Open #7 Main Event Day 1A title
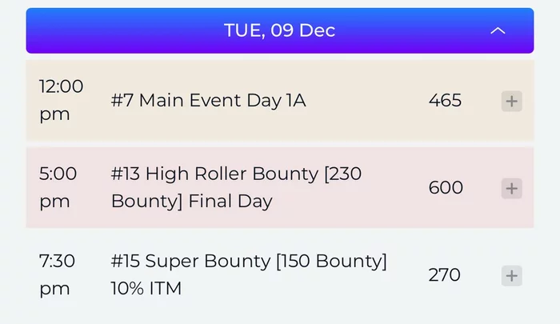This screenshot has width=560, height=324. point(208,101)
